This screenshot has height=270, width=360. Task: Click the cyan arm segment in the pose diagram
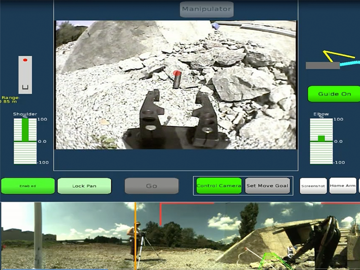349,64
